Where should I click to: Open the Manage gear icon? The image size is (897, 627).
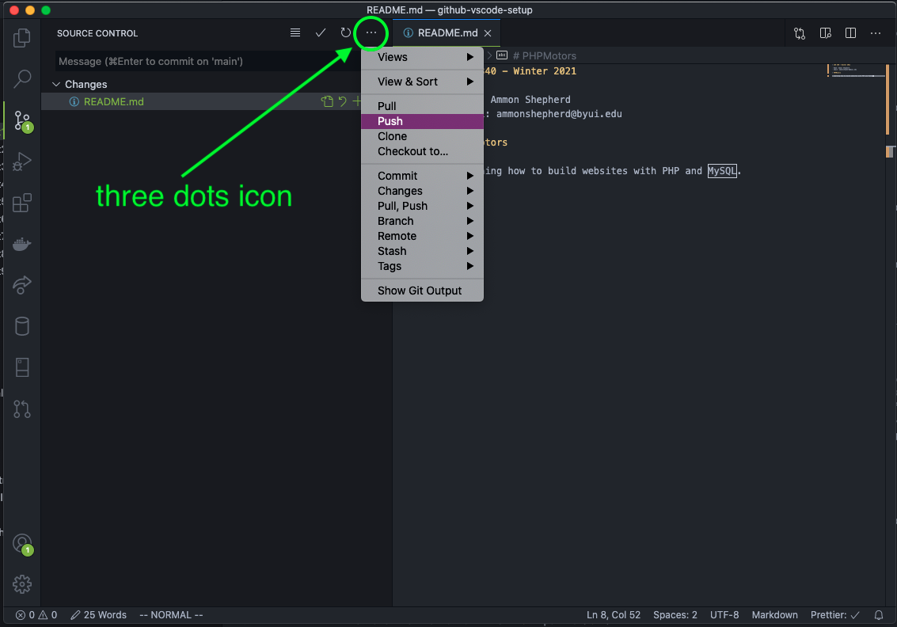(x=21, y=584)
